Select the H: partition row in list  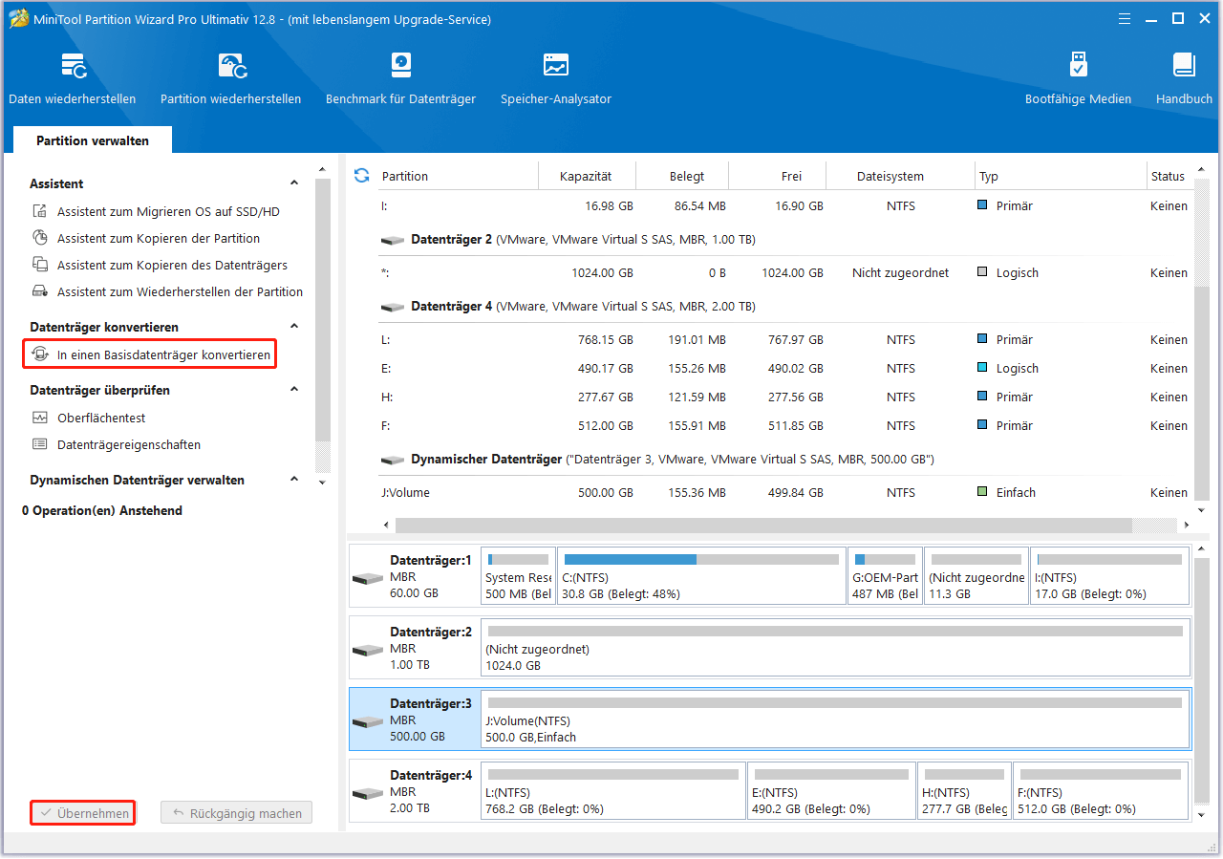(x=783, y=397)
